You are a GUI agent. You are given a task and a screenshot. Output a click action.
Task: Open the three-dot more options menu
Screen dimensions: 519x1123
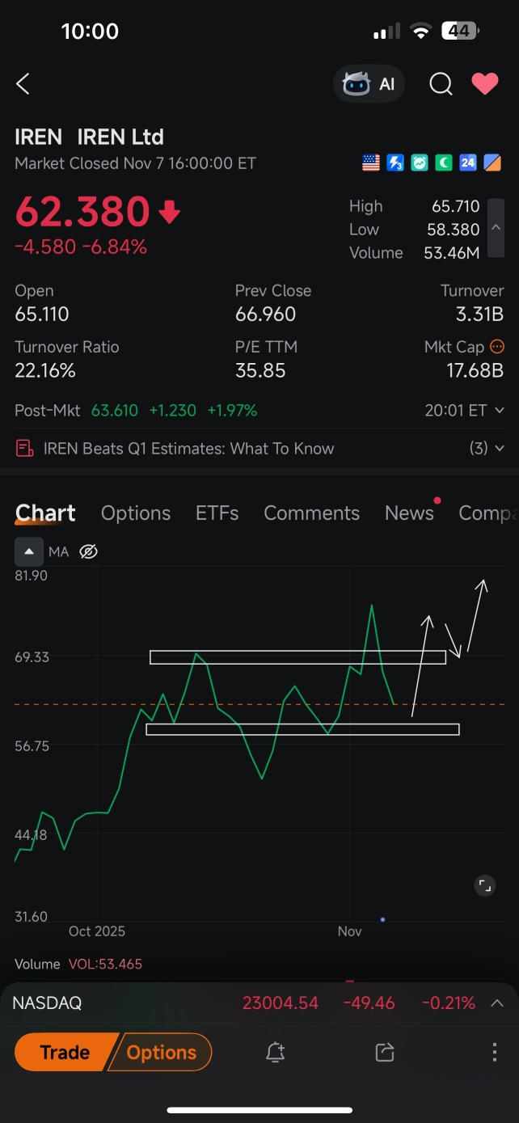tap(494, 1052)
